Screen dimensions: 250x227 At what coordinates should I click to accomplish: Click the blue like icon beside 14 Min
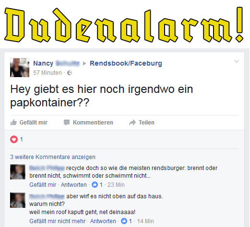(x=124, y=221)
